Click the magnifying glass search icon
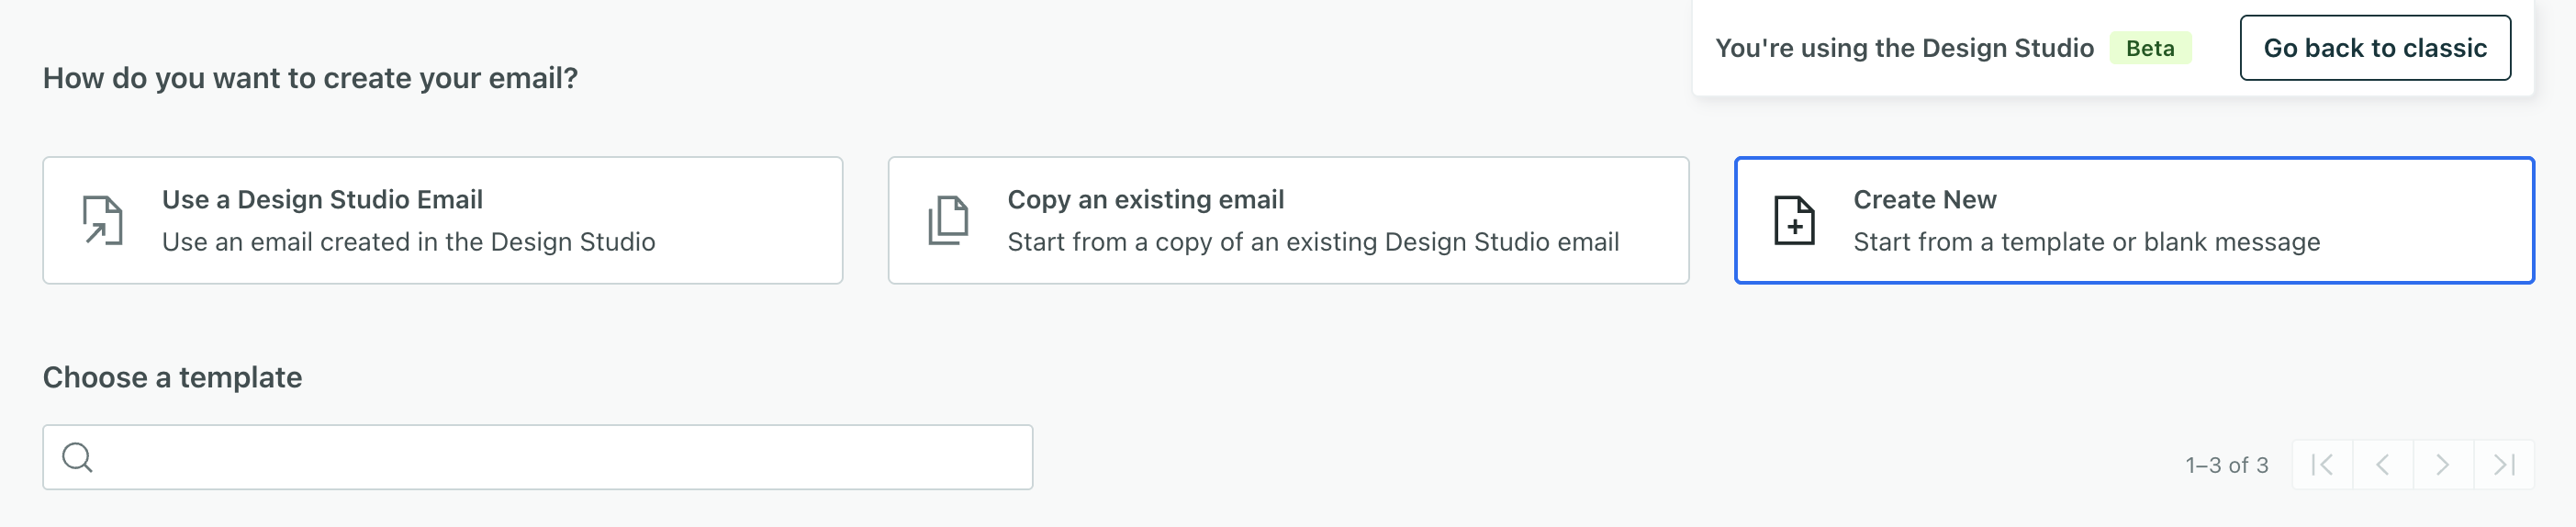2576x527 pixels. pos(77,457)
